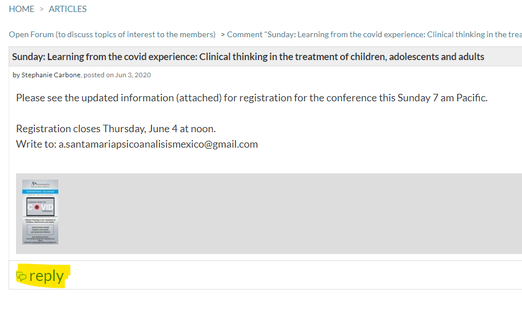Click the Sunday 7 am Pacific text
The image size is (522, 309).
(x=443, y=98)
